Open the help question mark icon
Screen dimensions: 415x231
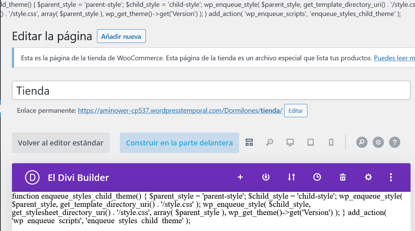(x=395, y=142)
